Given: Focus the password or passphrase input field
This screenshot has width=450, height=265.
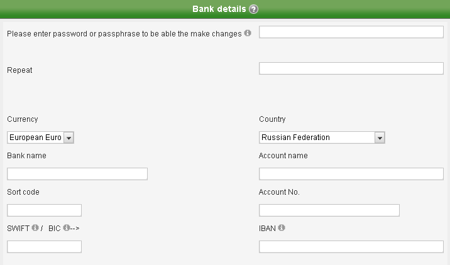Looking at the screenshot, I should [351, 32].
